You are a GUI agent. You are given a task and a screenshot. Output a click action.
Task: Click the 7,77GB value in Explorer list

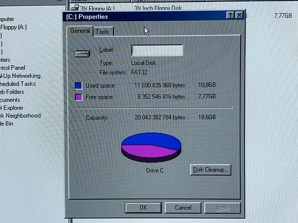point(283,16)
